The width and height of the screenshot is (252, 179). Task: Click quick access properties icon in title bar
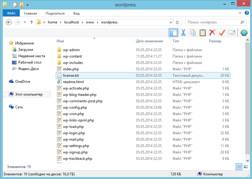point(15,5)
